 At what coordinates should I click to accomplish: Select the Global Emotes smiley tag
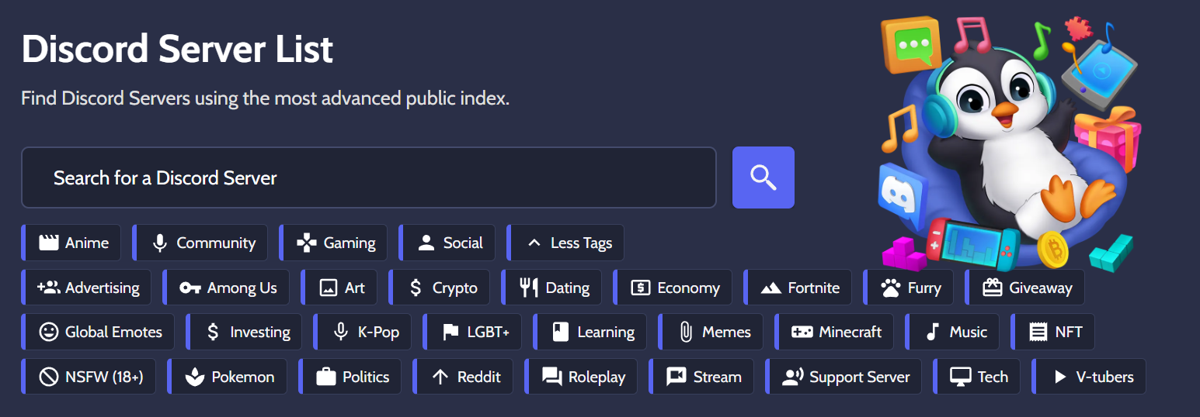coord(98,332)
